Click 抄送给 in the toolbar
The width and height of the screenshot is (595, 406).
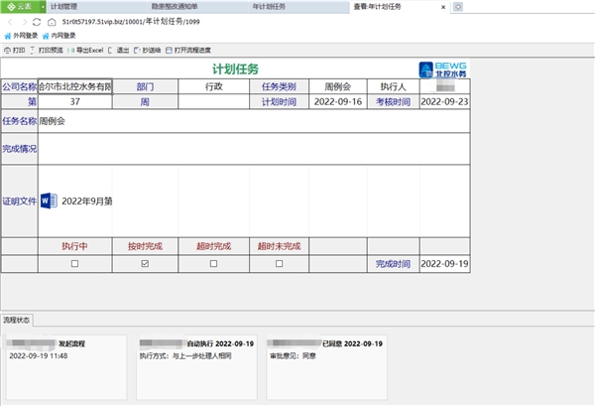(x=148, y=51)
